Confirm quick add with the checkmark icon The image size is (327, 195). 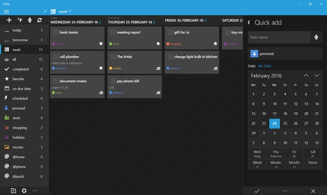257,191
